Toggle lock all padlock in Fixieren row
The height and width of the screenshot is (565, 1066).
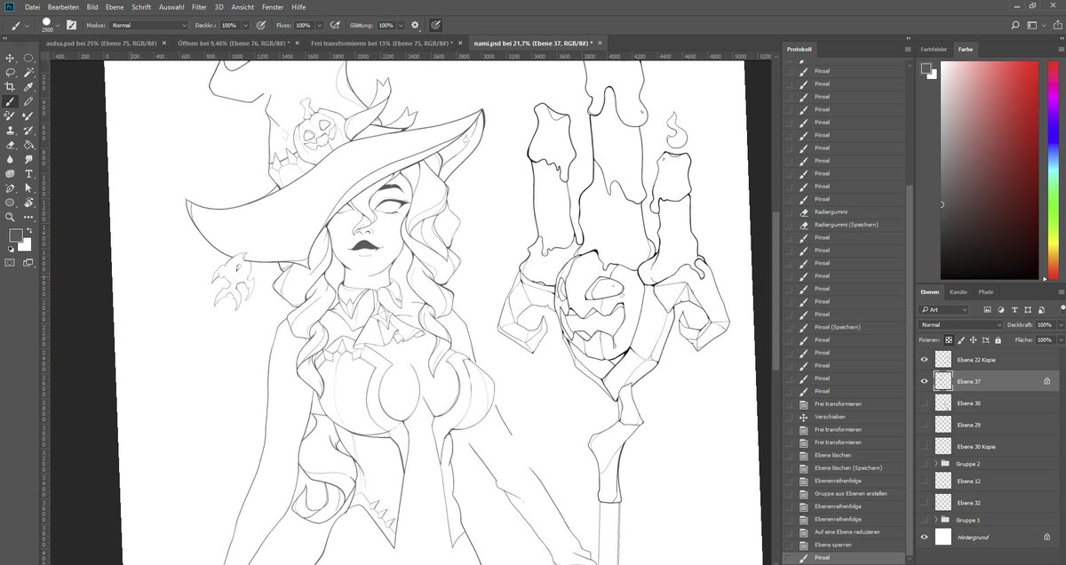click(x=998, y=340)
